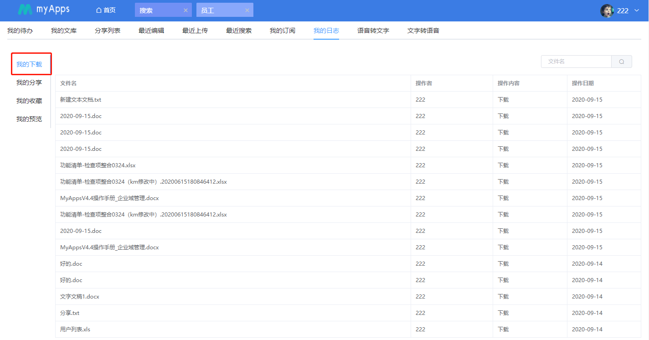Go to 首页 home
The image size is (649, 340).
pos(106,10)
